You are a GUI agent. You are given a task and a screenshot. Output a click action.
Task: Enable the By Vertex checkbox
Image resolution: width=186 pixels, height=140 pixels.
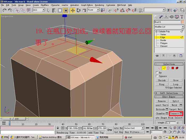point(157,73)
